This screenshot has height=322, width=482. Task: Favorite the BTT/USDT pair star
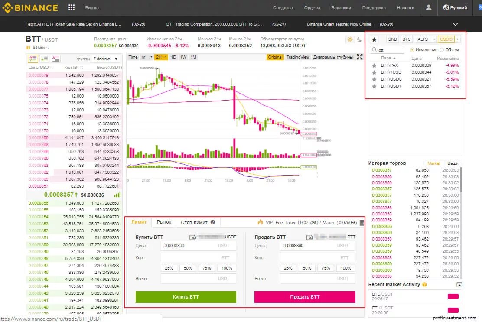pyautogui.click(x=374, y=86)
